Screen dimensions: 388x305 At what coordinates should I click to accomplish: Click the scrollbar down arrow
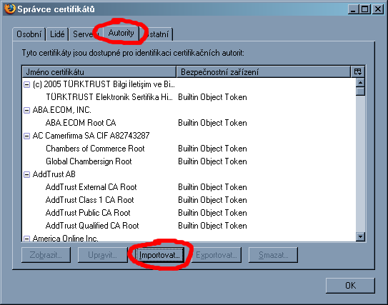(360, 236)
